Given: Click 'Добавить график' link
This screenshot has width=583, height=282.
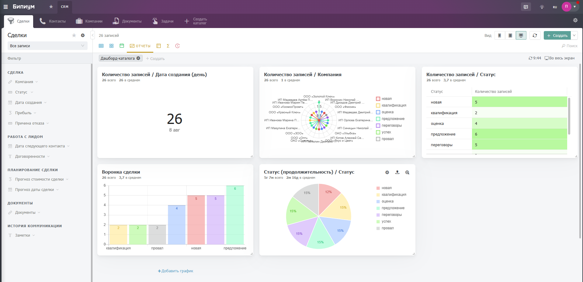Looking at the screenshot, I should tap(175, 271).
